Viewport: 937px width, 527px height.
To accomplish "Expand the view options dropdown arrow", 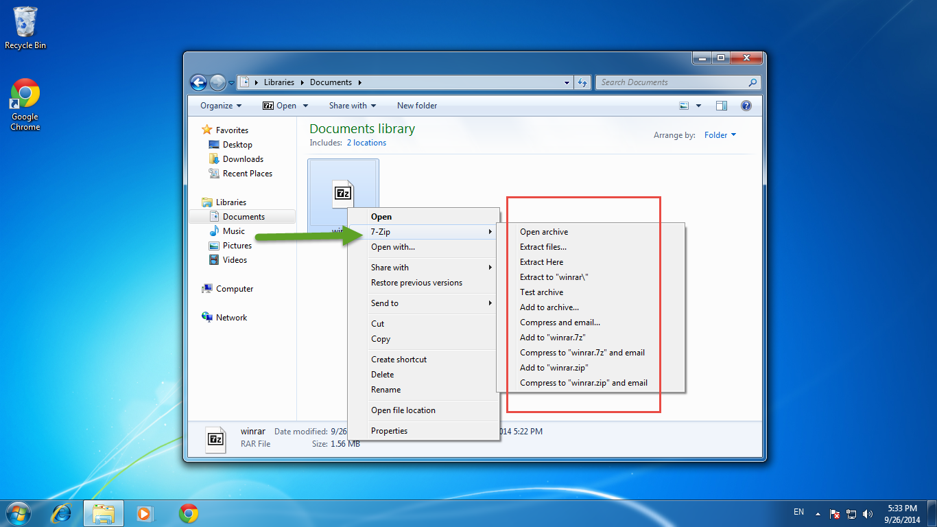I will click(x=699, y=106).
